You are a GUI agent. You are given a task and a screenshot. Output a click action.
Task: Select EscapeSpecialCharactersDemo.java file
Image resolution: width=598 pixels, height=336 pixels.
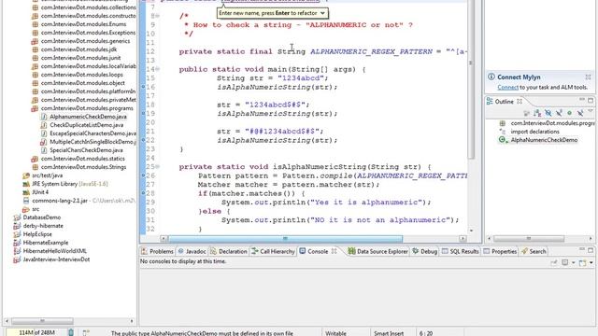coord(93,133)
